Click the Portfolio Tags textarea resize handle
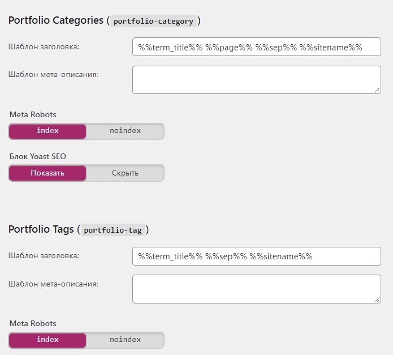This screenshot has height=355, width=393. coord(377,298)
